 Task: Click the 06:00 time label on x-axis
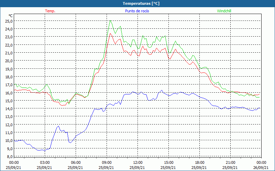[x=76, y=163]
